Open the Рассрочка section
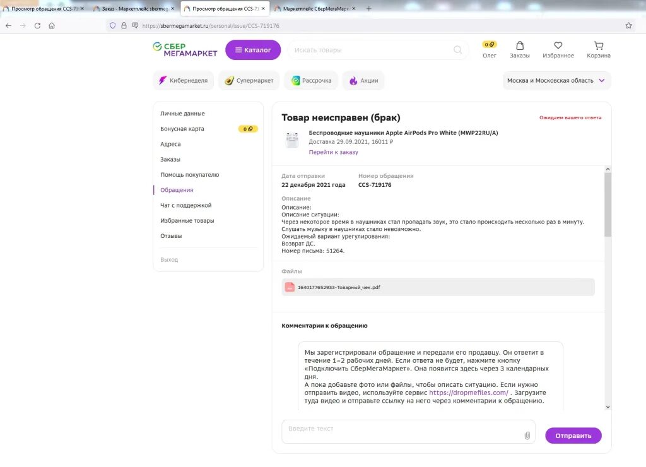 [x=311, y=80]
